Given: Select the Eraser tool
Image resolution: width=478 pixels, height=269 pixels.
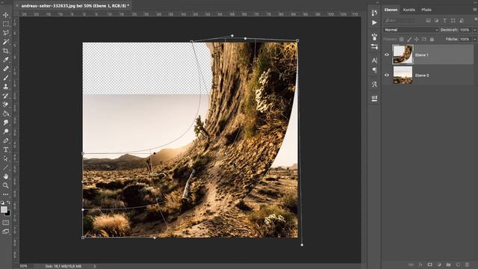Looking at the screenshot, I should pos(6,105).
